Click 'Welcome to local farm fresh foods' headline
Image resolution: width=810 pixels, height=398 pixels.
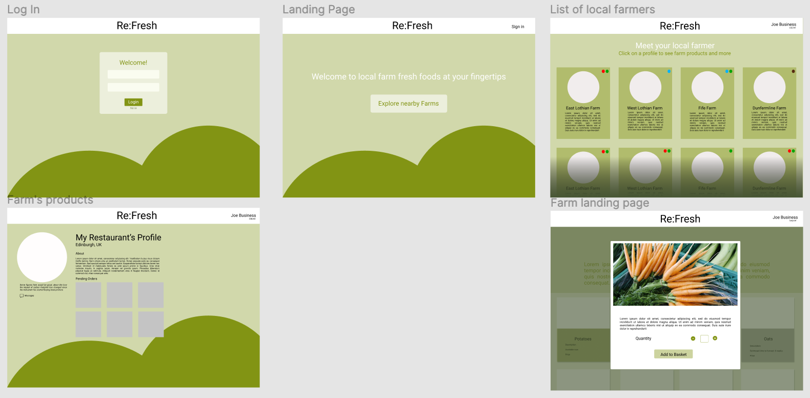click(x=409, y=77)
